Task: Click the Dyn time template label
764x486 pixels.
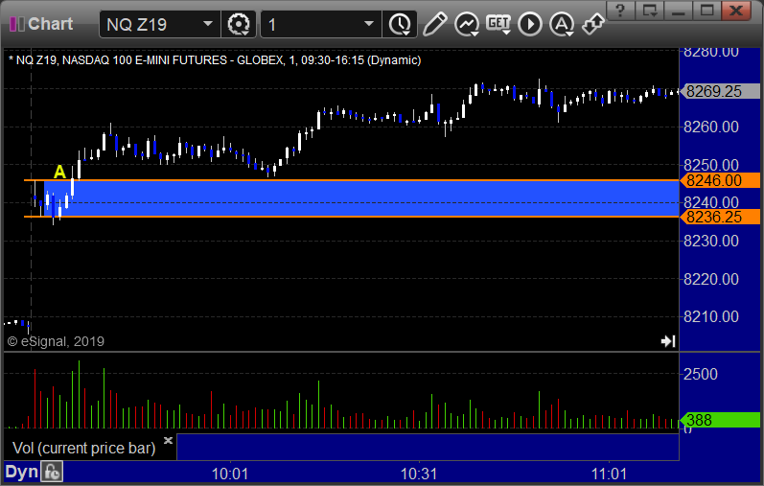Action: [x=21, y=472]
